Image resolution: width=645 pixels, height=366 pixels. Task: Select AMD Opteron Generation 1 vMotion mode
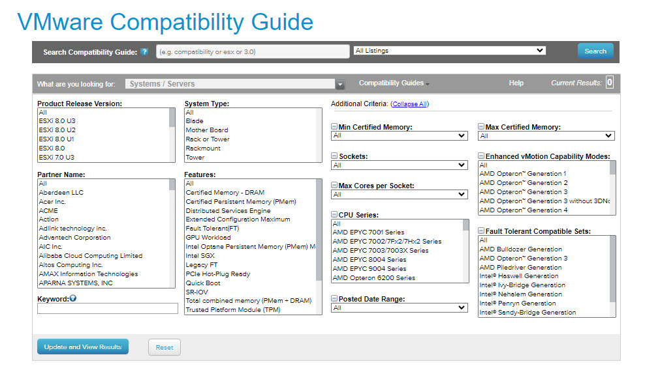click(523, 174)
